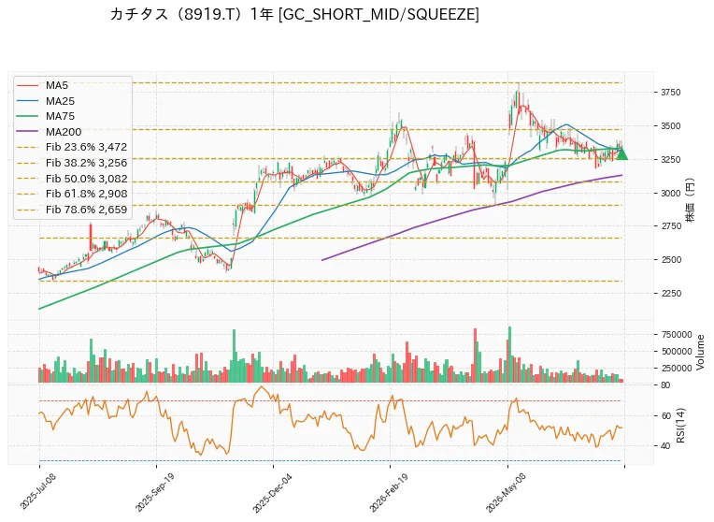
Task: Select the Fib 78.6% 2,659 legend entry
Action: pyautogui.click(x=72, y=210)
